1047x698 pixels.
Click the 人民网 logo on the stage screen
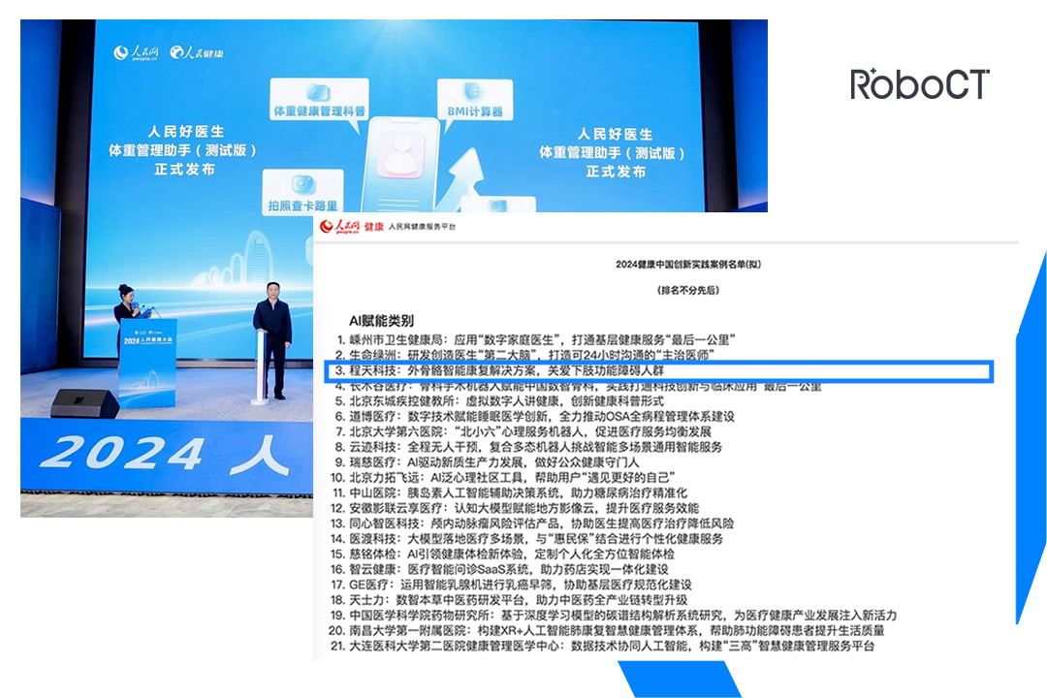pos(137,52)
